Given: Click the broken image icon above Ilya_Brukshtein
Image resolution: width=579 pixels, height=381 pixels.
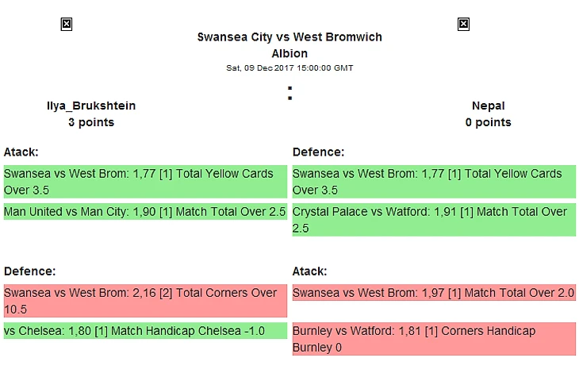Looking at the screenshot, I should click(x=67, y=25).
